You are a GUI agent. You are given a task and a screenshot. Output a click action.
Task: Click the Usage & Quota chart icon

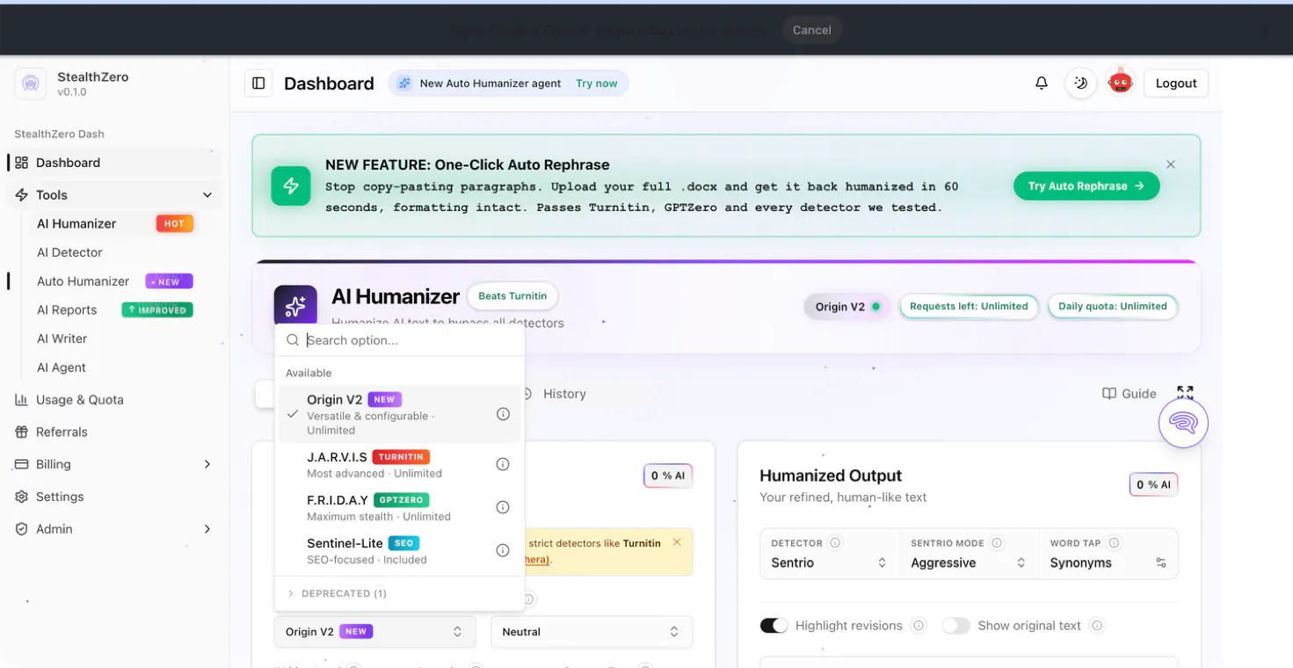pyautogui.click(x=21, y=400)
